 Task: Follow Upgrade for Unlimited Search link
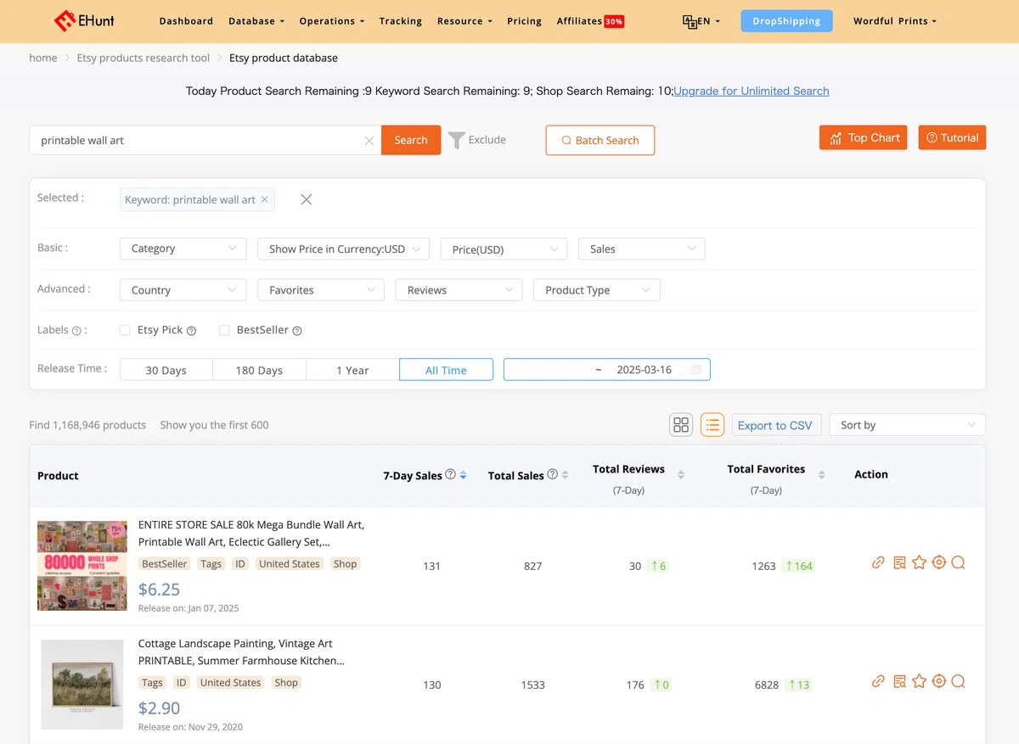[752, 91]
